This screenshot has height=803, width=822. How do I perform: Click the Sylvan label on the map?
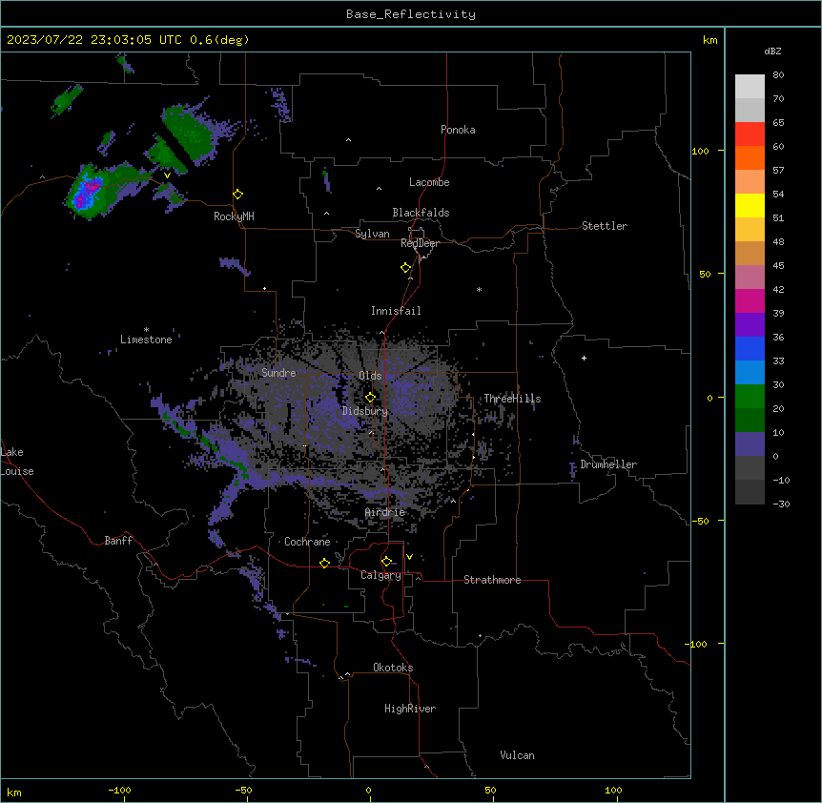pyautogui.click(x=372, y=234)
